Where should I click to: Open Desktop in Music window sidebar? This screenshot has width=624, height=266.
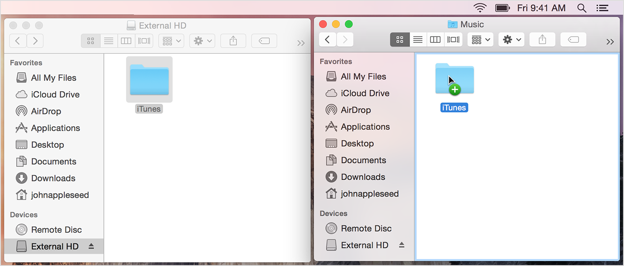(x=364, y=144)
